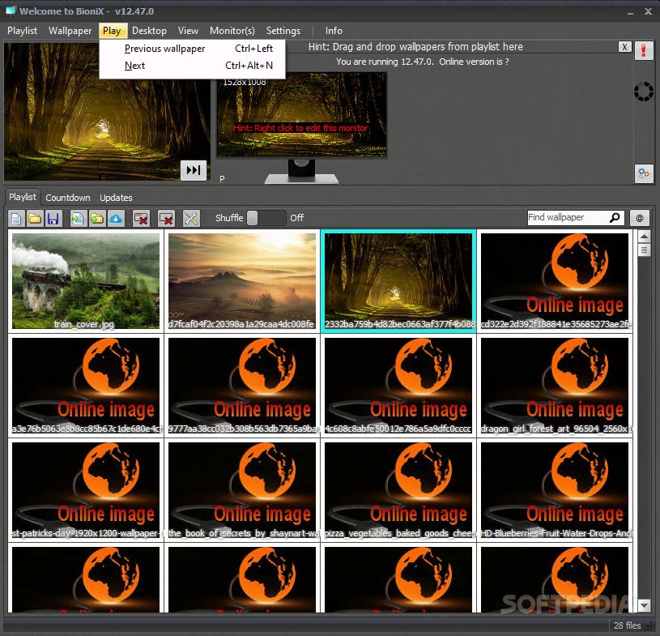
Task: Select the dragon_girl_forest_art thumbnail
Action: (x=555, y=386)
